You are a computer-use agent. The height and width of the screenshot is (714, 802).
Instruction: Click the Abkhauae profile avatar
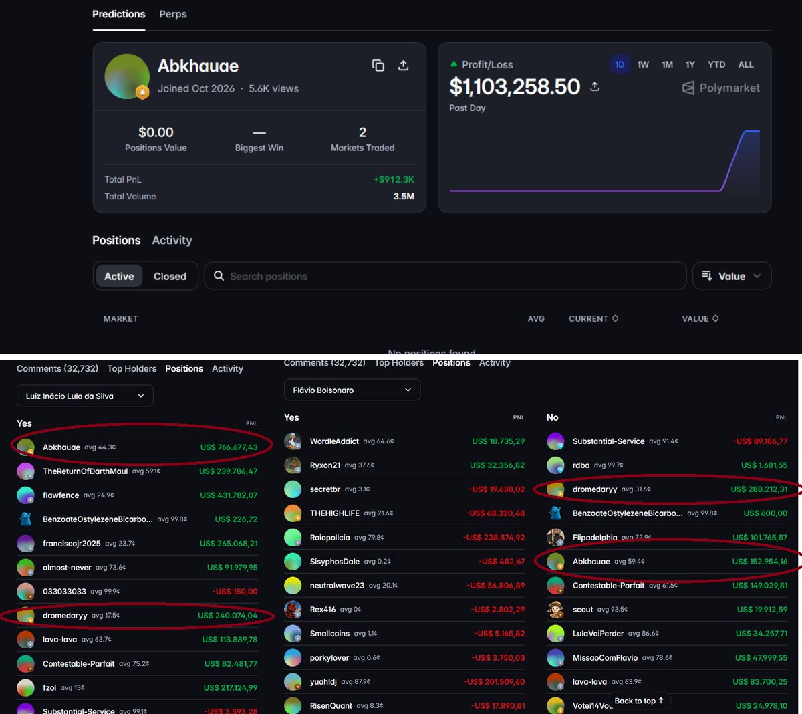click(127, 76)
